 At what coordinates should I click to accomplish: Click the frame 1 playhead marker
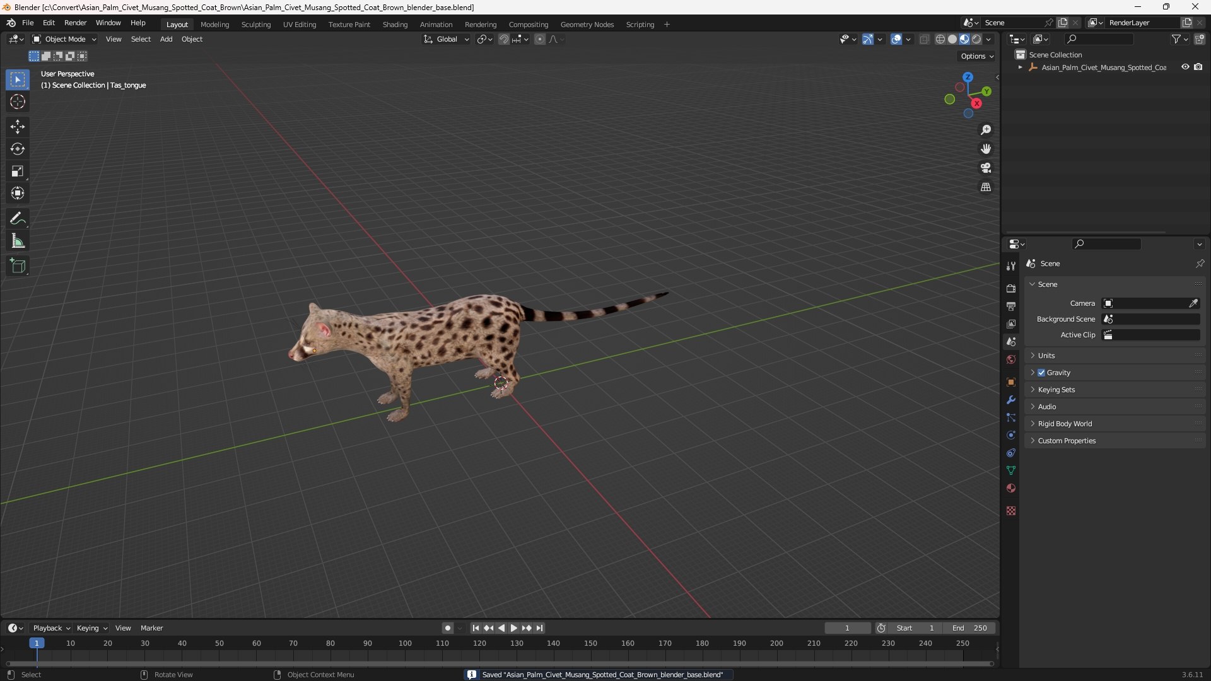coord(37,643)
